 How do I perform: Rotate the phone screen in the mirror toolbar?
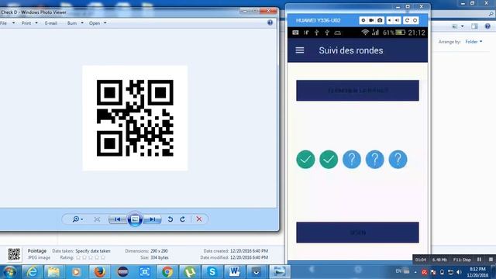point(407,20)
